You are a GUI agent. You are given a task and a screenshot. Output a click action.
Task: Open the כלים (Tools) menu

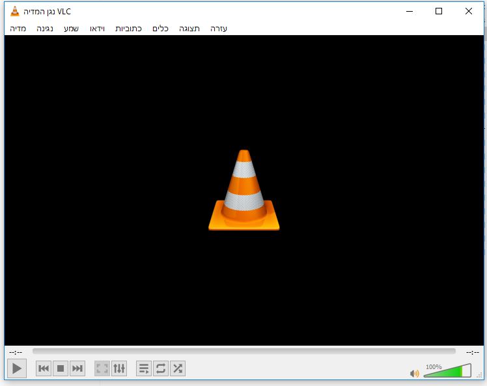tap(160, 29)
